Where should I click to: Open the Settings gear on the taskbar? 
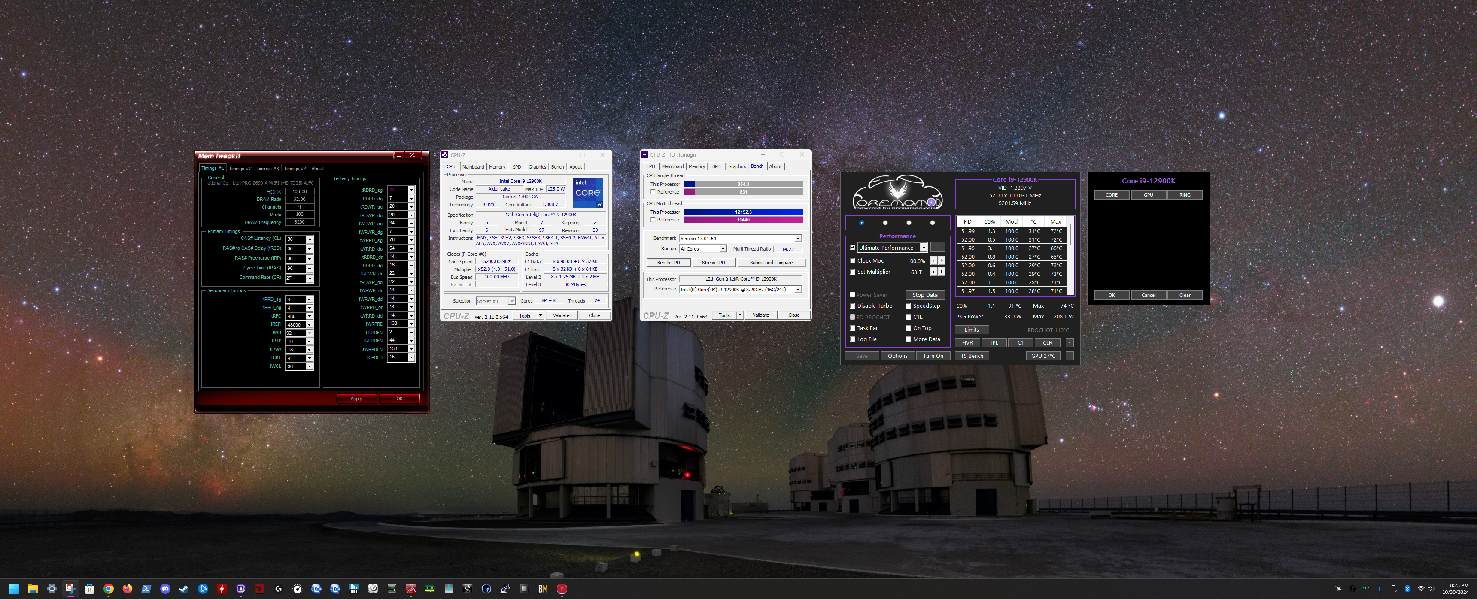pyautogui.click(x=52, y=589)
